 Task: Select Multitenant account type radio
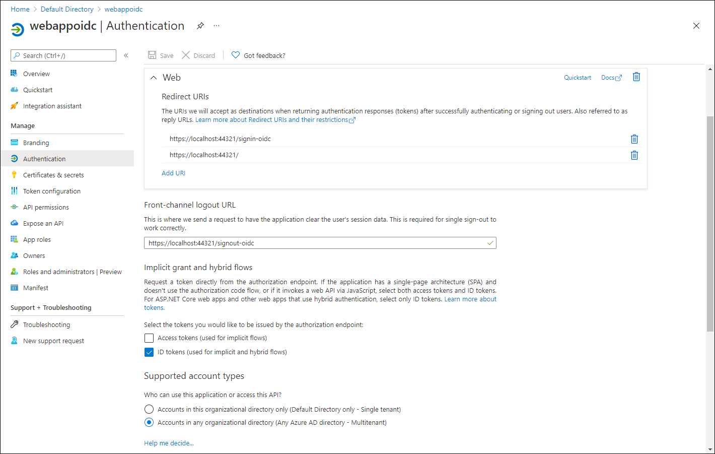149,422
